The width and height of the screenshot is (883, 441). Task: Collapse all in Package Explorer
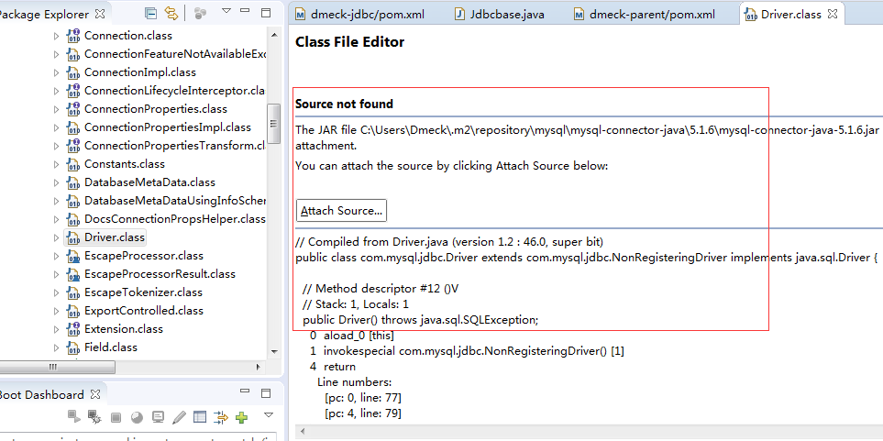(151, 13)
